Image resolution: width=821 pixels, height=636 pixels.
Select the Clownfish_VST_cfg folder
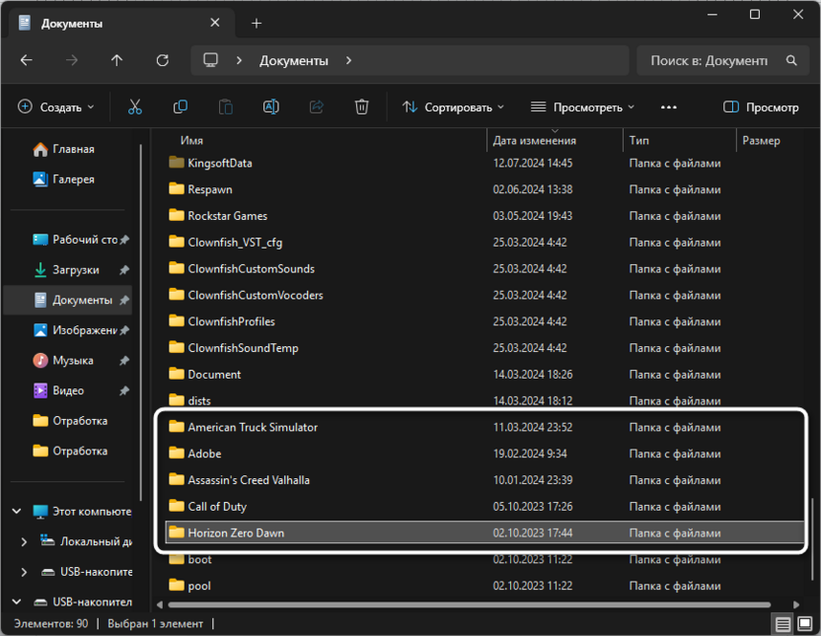485,243
